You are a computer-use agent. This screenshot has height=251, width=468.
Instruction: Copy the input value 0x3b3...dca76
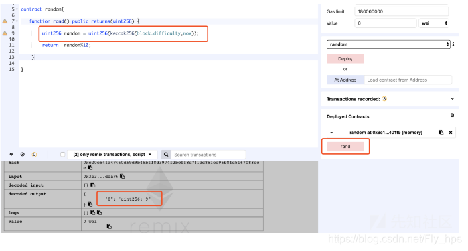(122, 177)
